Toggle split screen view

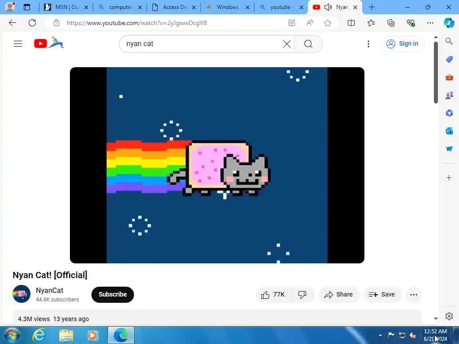click(x=351, y=23)
